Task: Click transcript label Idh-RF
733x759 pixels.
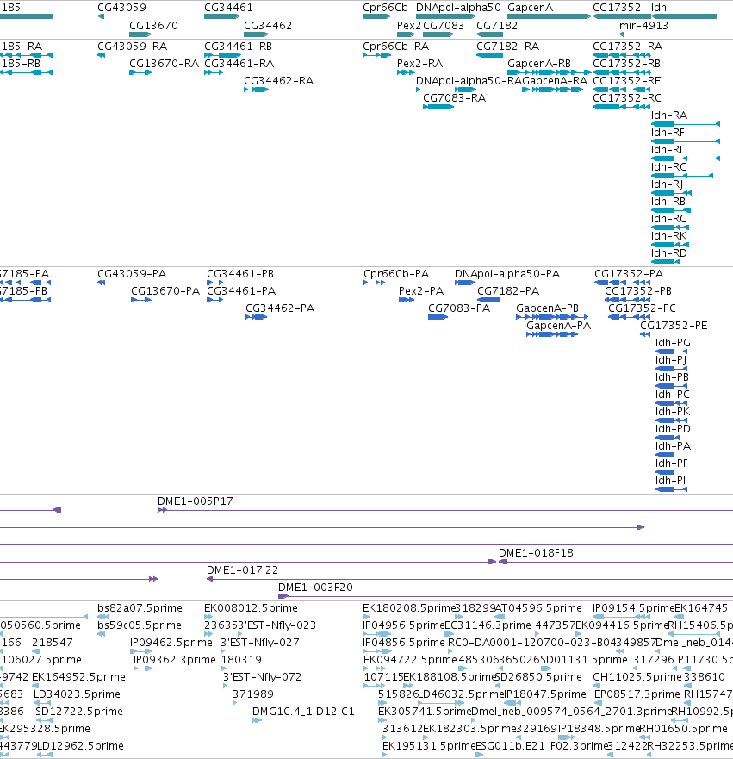Action: tap(668, 133)
